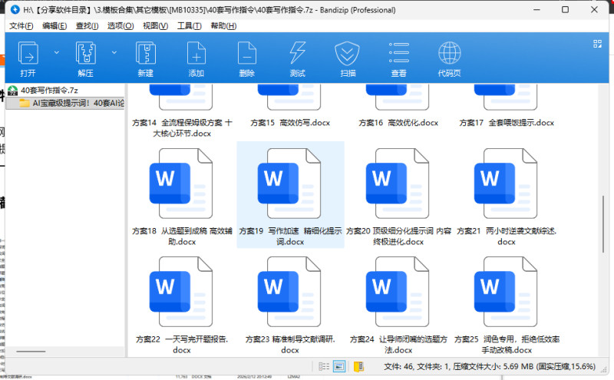Switch to details list view in status bar

[324, 366]
